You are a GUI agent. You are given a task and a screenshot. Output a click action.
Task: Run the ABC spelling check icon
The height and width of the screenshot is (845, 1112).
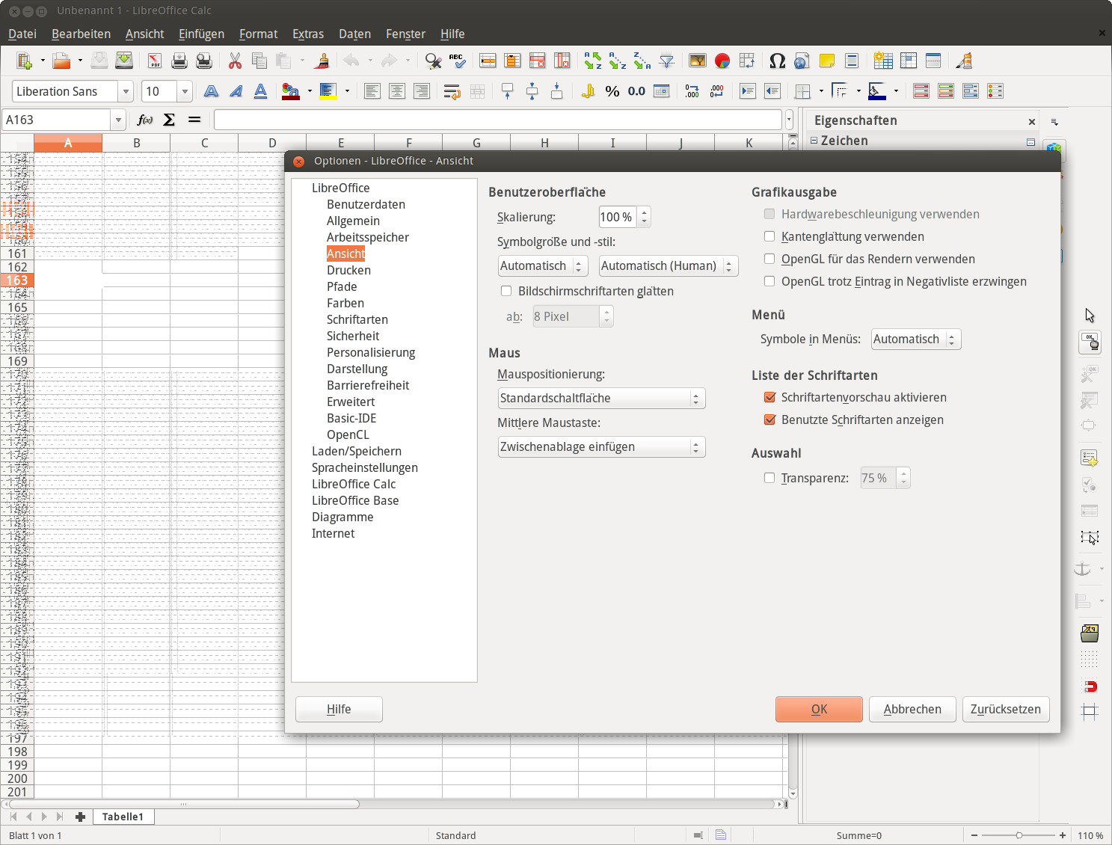coord(457,61)
